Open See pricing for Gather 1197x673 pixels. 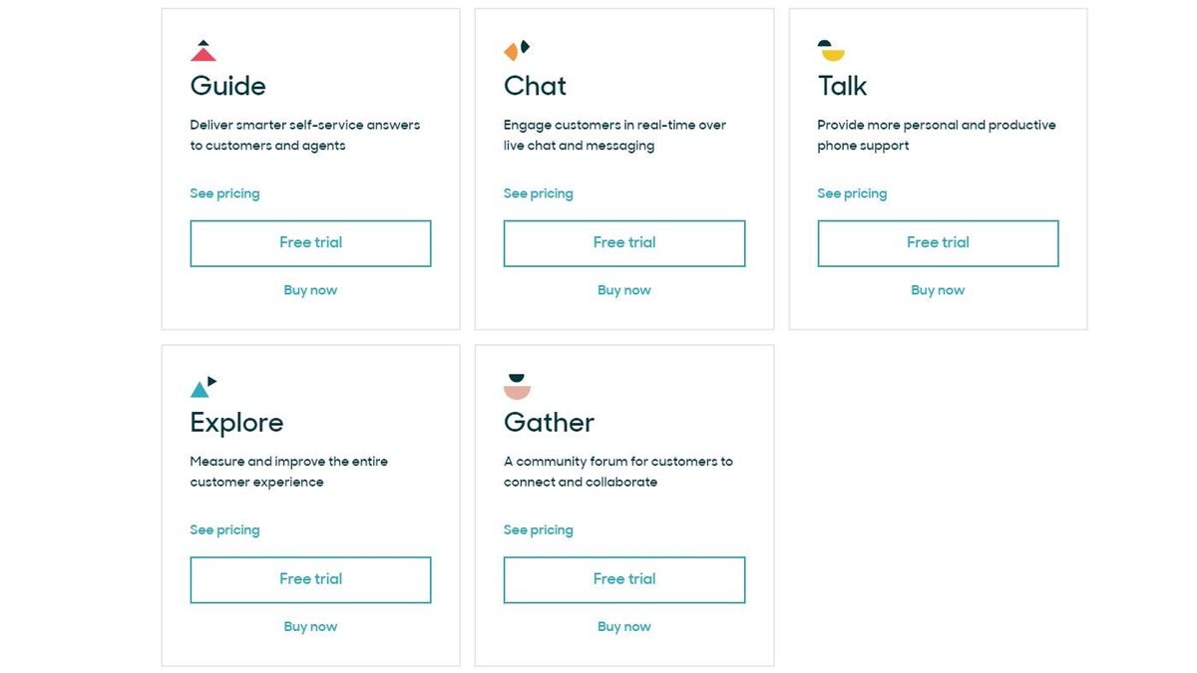tap(539, 529)
